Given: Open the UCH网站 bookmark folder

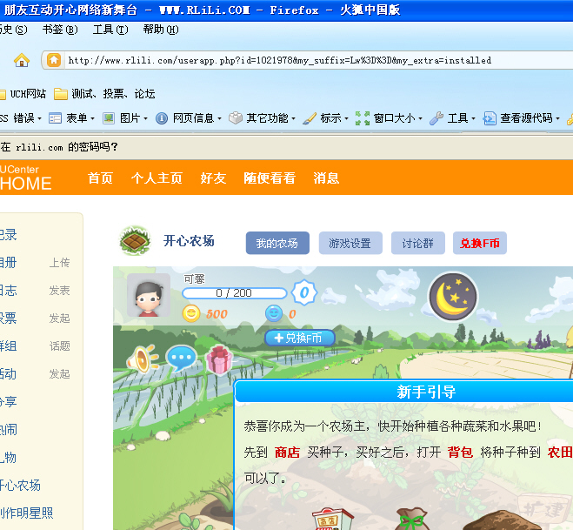Looking at the screenshot, I should point(23,94).
